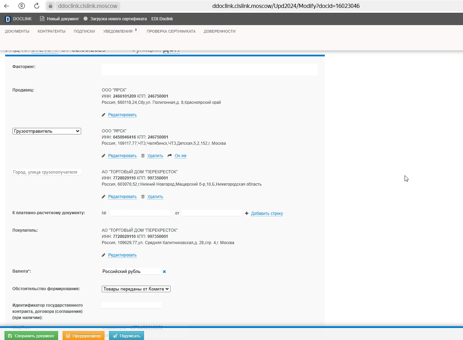The height and width of the screenshot is (340, 463).
Task: Click Добавить строку link
Action: tap(267, 213)
